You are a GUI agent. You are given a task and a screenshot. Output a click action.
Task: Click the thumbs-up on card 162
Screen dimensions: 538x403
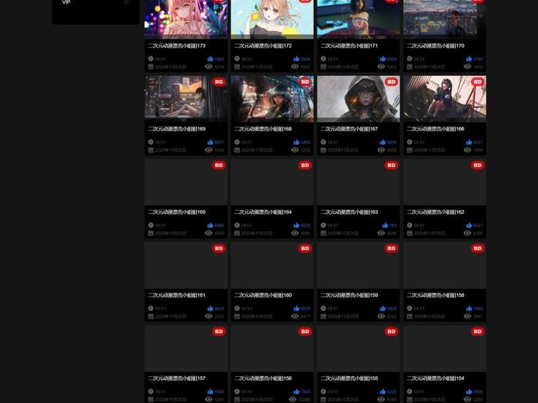point(469,225)
